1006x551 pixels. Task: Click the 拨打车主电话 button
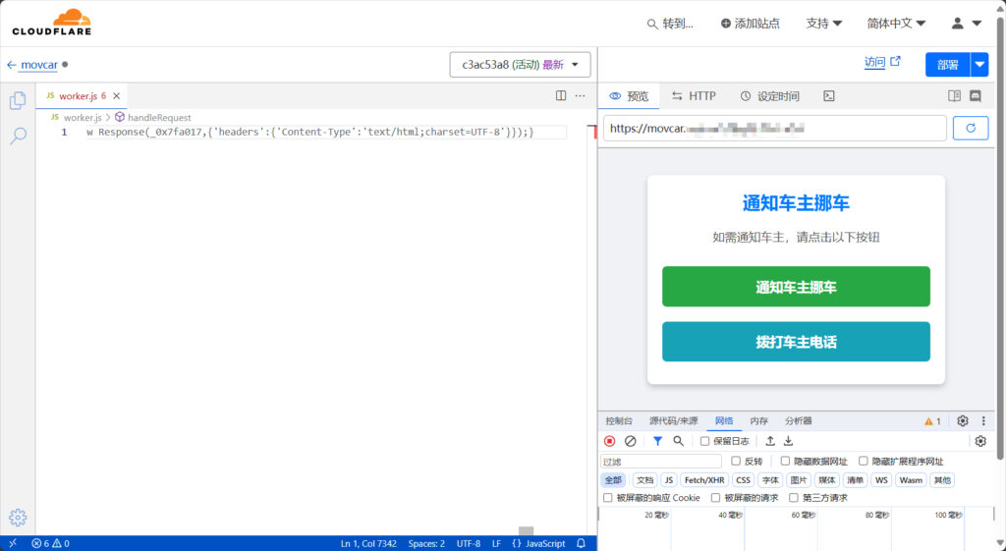click(796, 342)
